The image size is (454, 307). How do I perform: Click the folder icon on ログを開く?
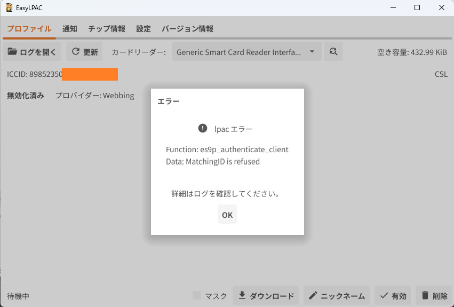(12, 52)
